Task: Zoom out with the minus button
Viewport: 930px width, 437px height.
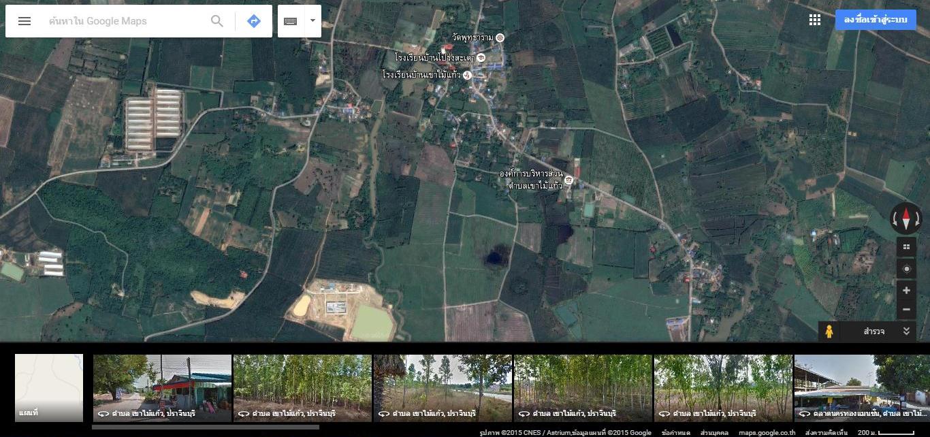Action: pyautogui.click(x=906, y=310)
